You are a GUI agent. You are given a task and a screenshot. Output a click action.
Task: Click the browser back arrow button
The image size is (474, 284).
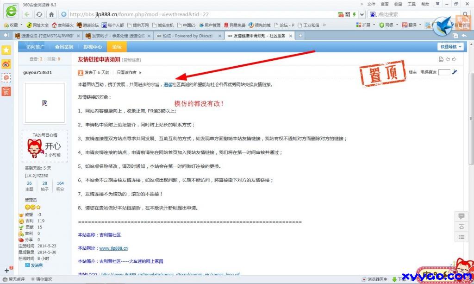coord(27,14)
